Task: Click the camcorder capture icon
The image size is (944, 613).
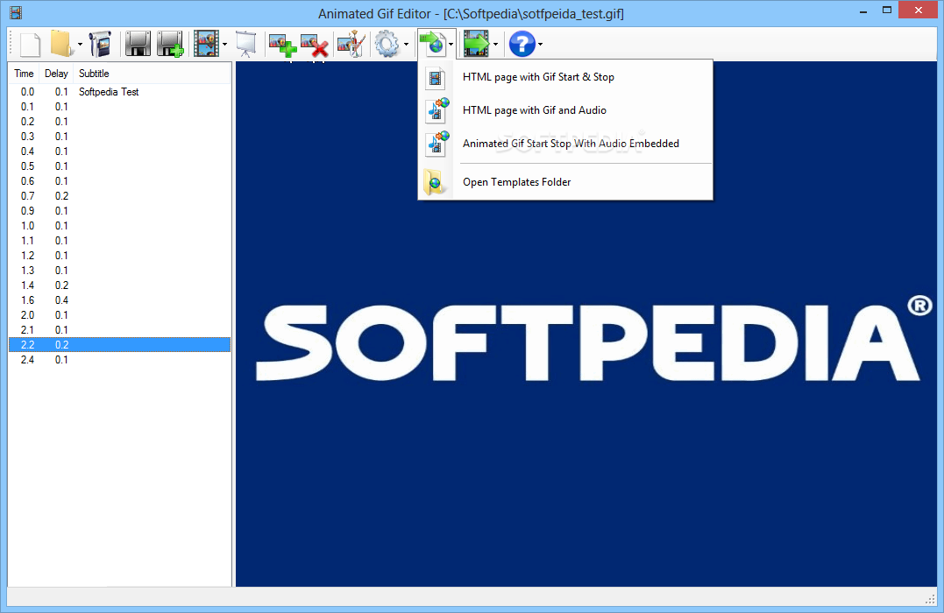Action: [100, 44]
